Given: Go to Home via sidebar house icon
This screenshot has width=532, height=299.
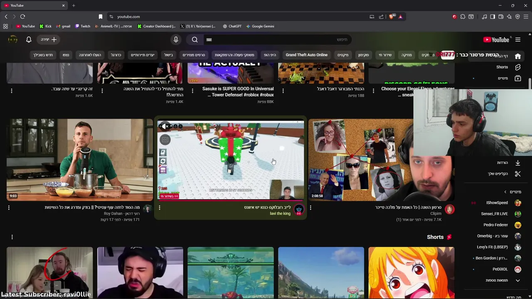Looking at the screenshot, I should click(518, 56).
